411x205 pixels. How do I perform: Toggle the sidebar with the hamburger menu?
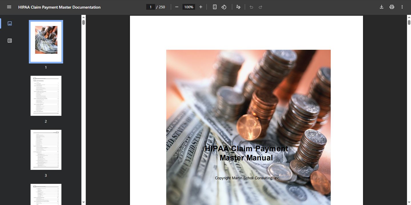[x=9, y=7]
